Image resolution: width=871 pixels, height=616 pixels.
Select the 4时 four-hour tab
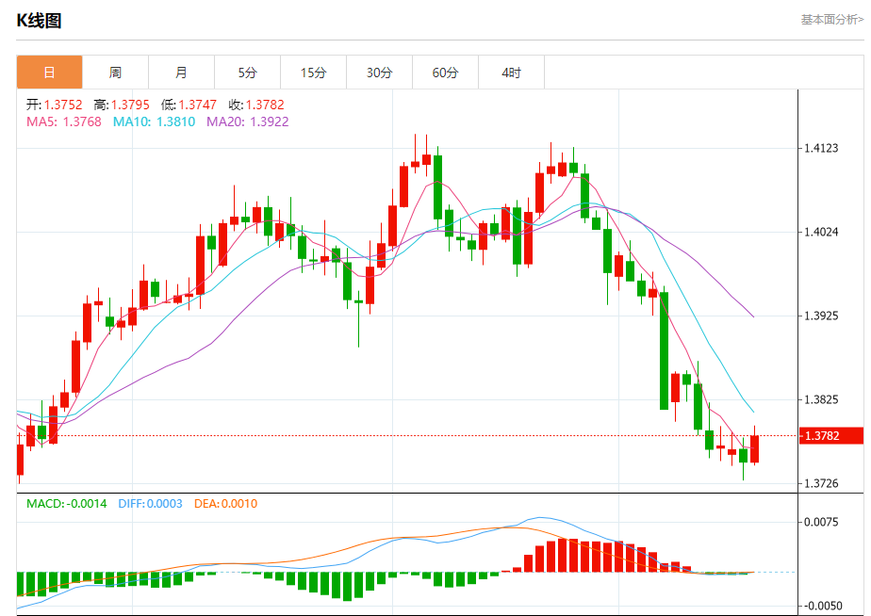pos(511,73)
